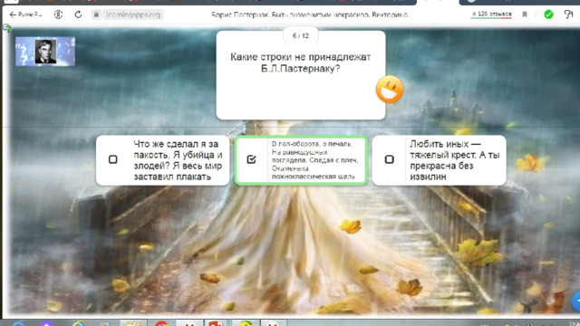Open the 126 отзывов reviews link
580x326 pixels.
tap(491, 14)
